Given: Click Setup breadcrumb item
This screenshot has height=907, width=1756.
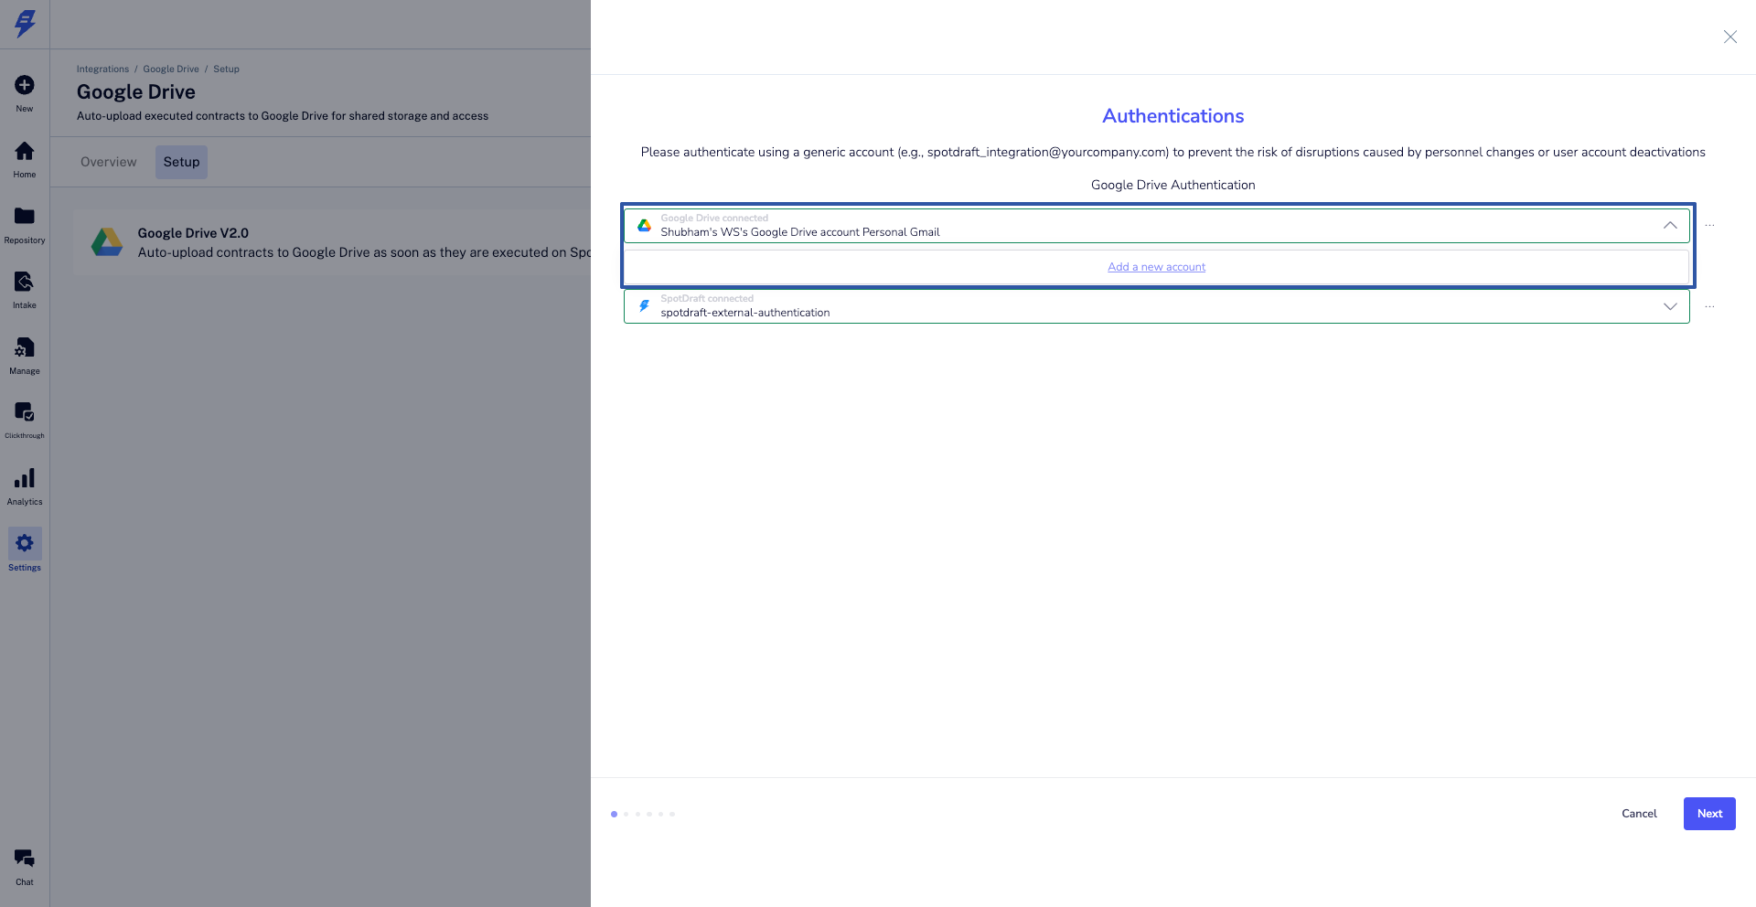Looking at the screenshot, I should [226, 69].
